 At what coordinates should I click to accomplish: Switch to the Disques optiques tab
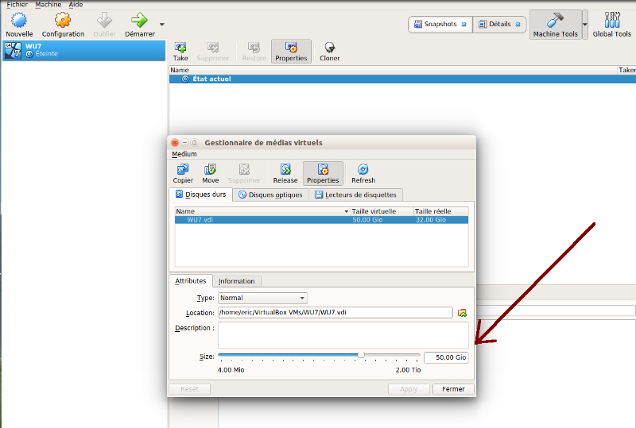tap(270, 195)
